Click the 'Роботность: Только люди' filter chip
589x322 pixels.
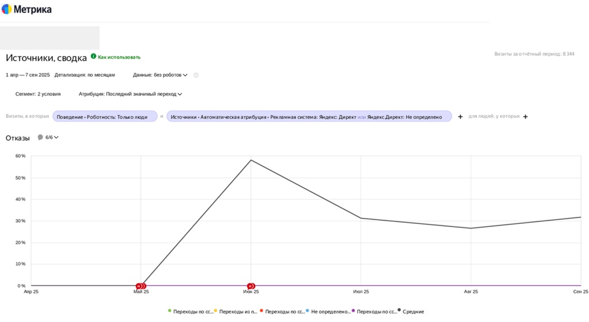click(x=105, y=117)
